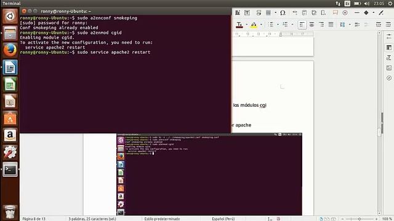Viewport: 394px width, 221px height.
Task: Insert endnote in Writer toolbar
Action: point(314,12)
